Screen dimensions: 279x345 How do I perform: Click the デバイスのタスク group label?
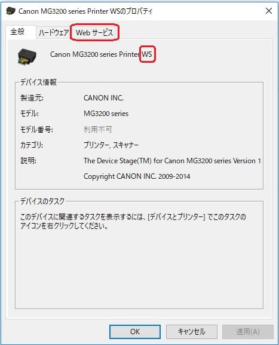click(42, 201)
